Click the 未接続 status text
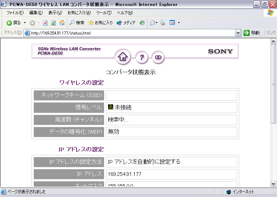Viewport: 277px width, 197px height. [123, 107]
